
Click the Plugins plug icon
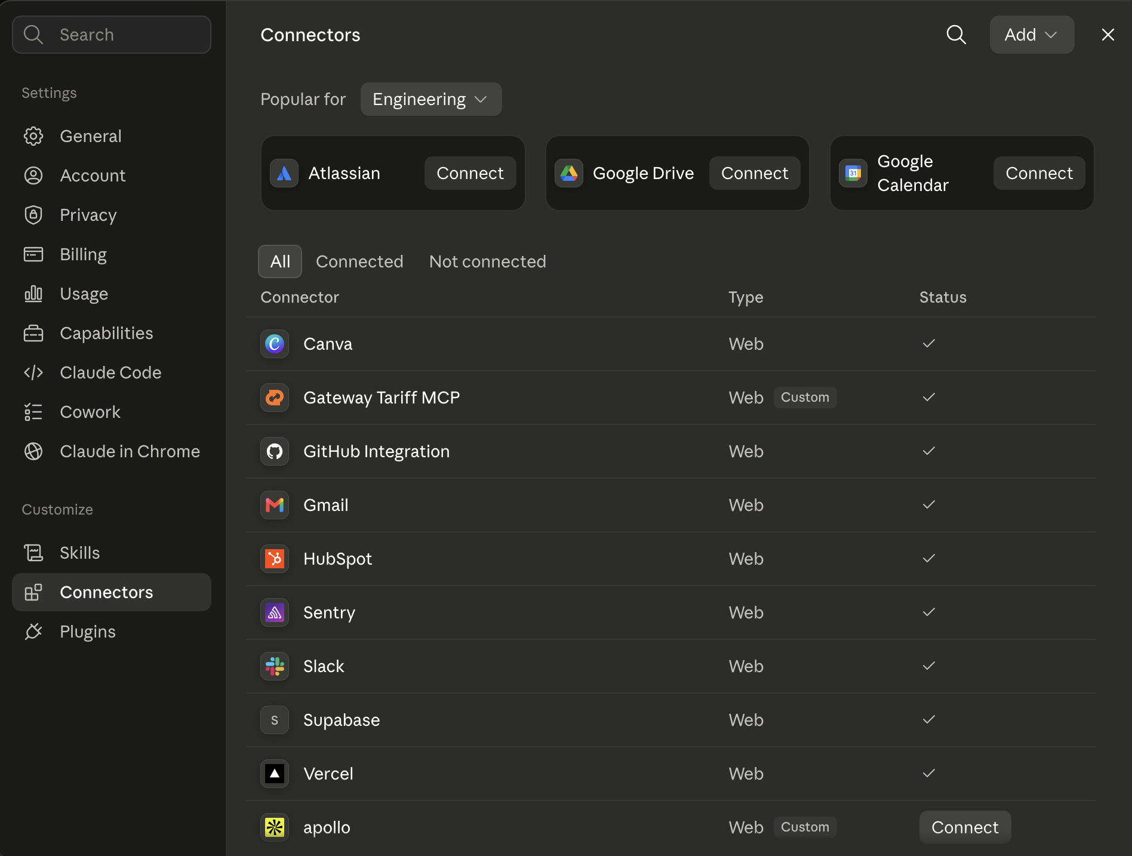[x=33, y=632]
